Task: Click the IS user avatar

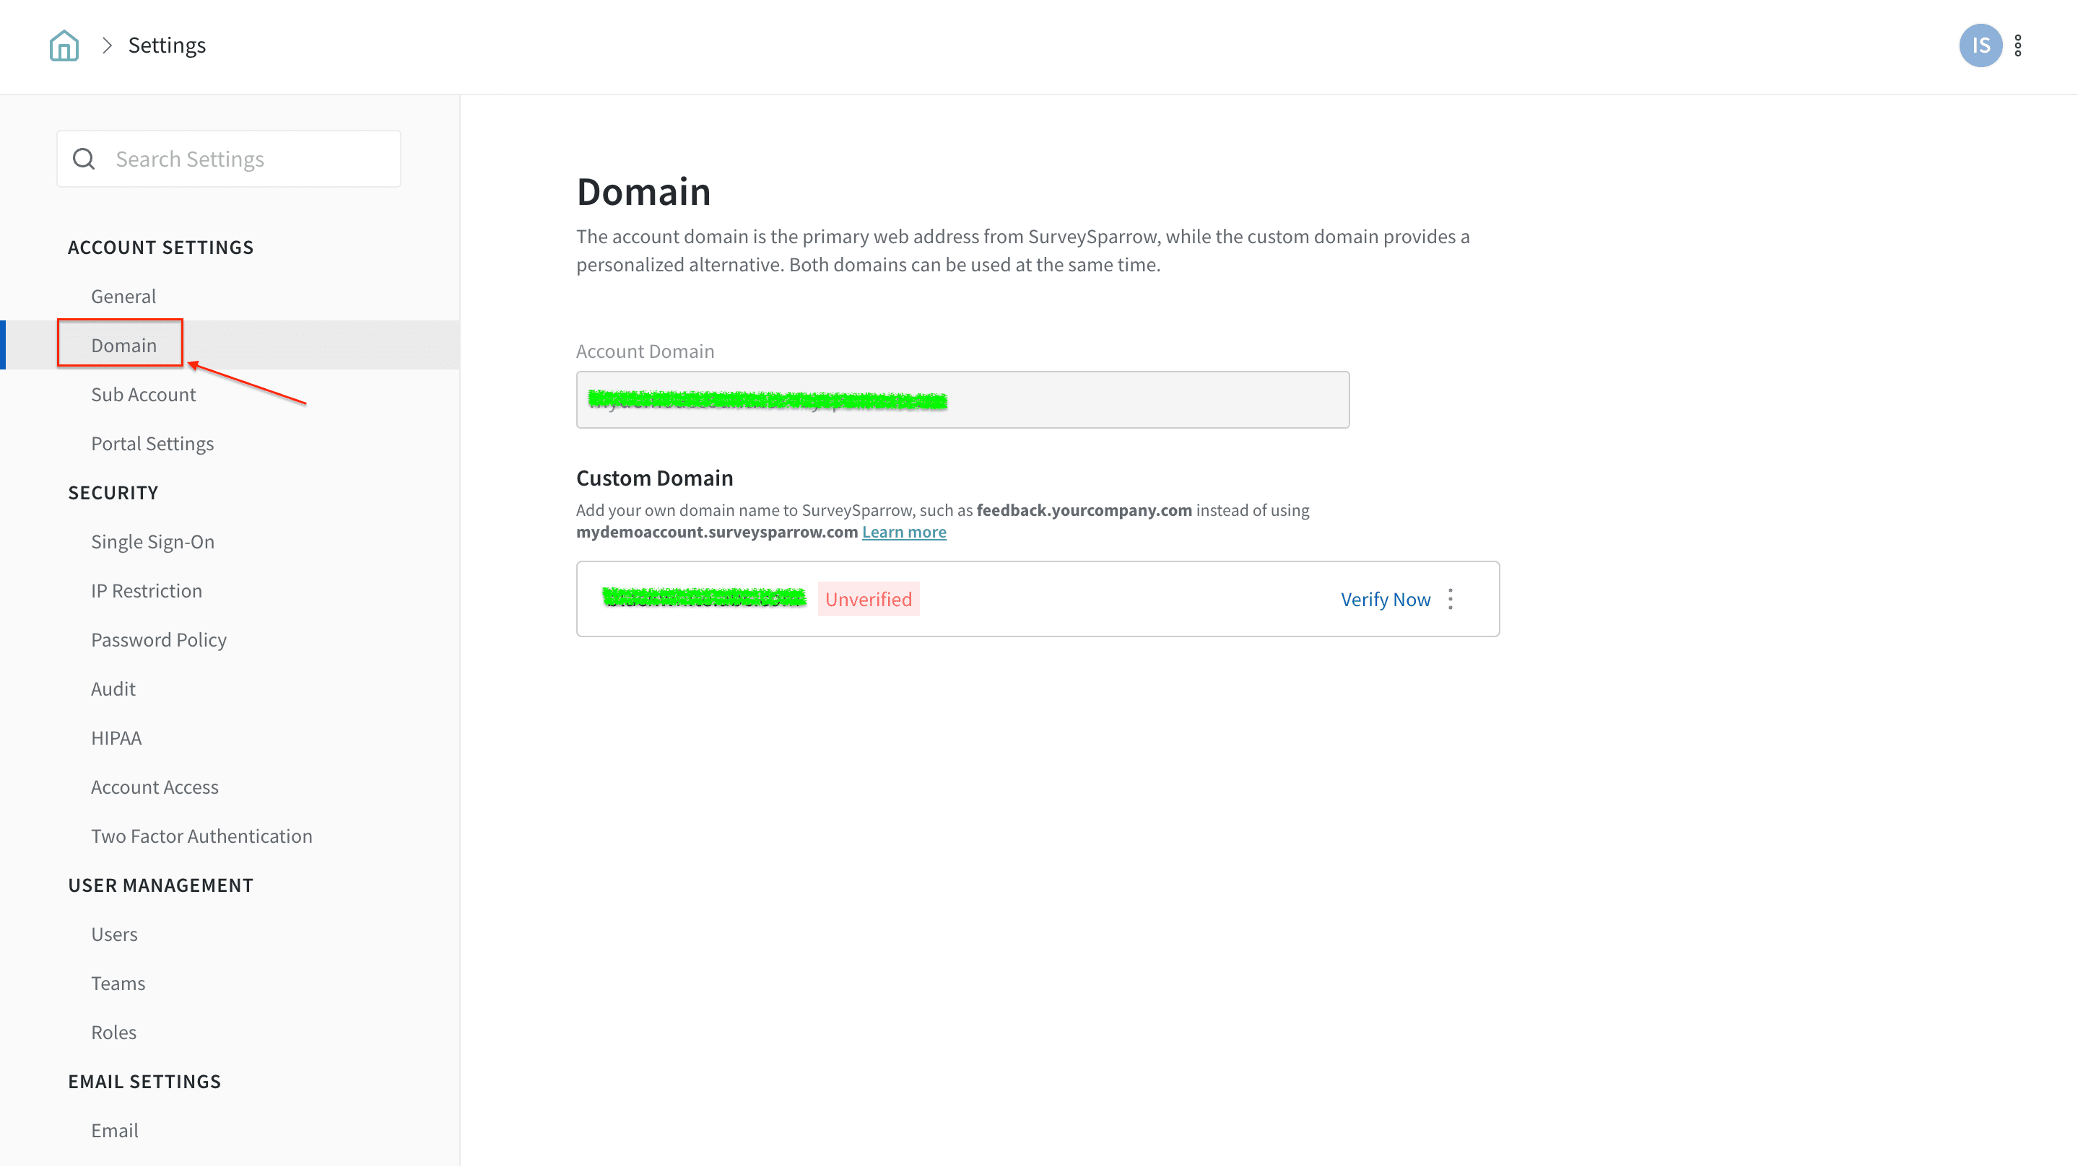Action: 1980,46
